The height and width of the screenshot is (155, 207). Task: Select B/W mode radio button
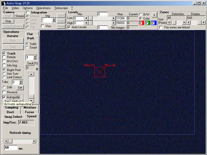tap(141, 14)
